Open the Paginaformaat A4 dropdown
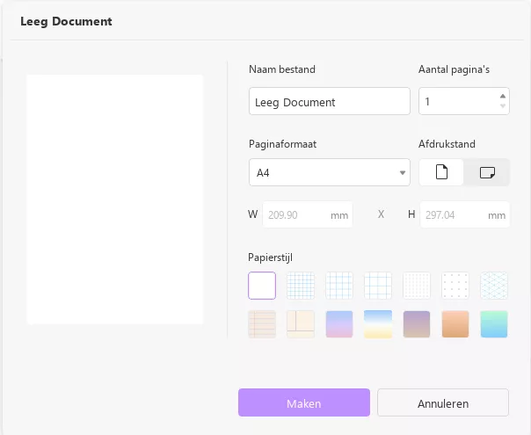This screenshot has height=435, width=531. tap(329, 172)
